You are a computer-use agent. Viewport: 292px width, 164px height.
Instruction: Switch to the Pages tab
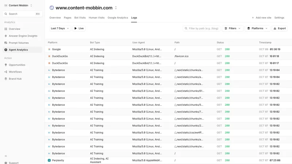click(68, 17)
